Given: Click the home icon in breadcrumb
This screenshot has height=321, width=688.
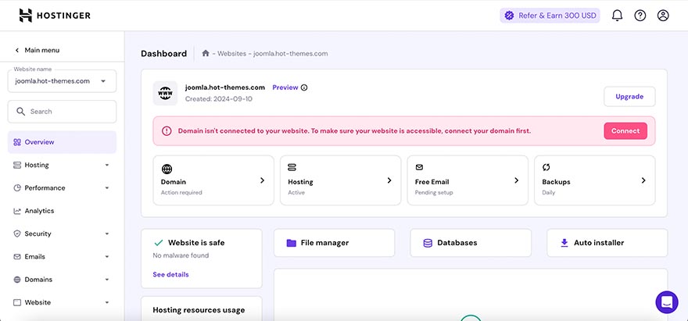Looking at the screenshot, I should click(206, 53).
